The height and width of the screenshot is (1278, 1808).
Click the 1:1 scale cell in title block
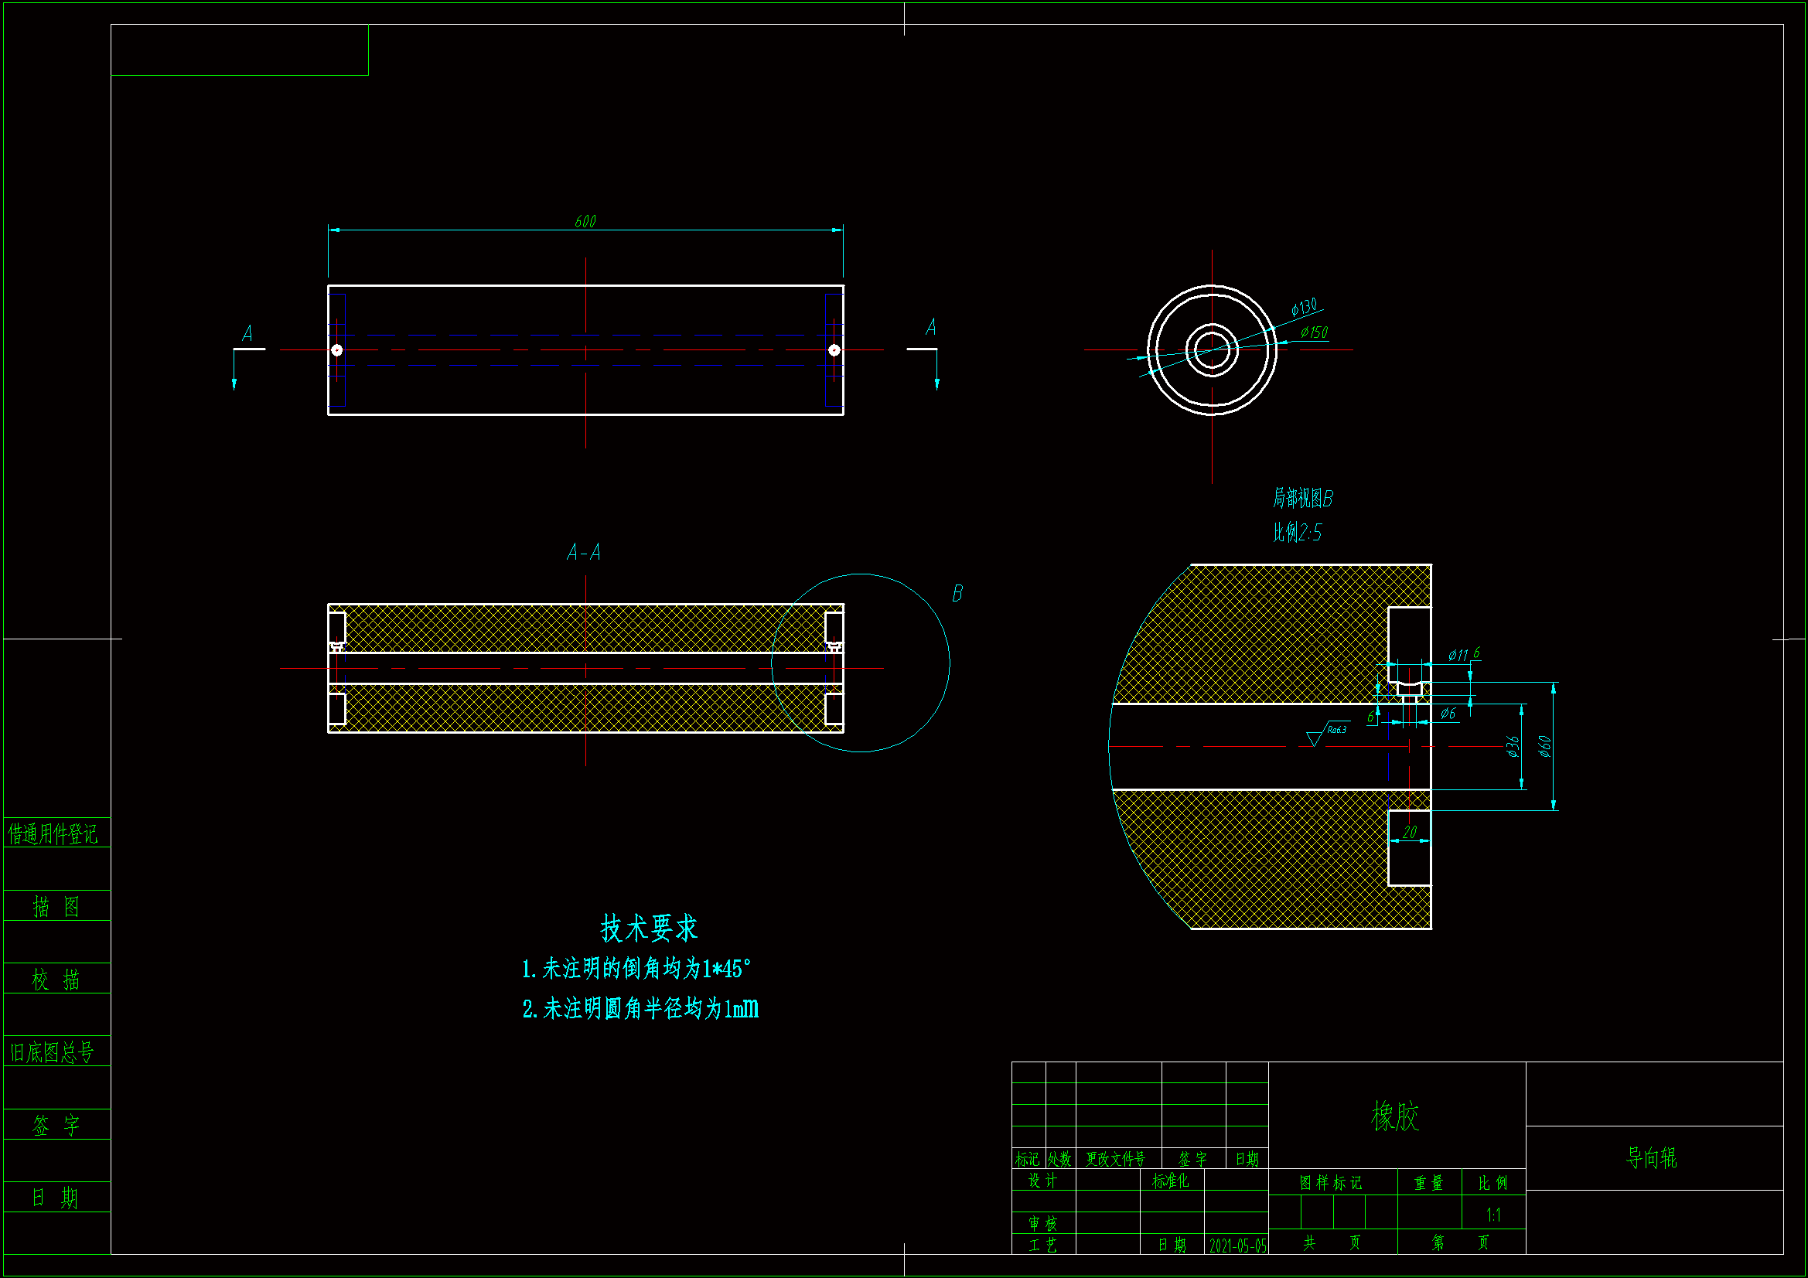pos(1493,1215)
